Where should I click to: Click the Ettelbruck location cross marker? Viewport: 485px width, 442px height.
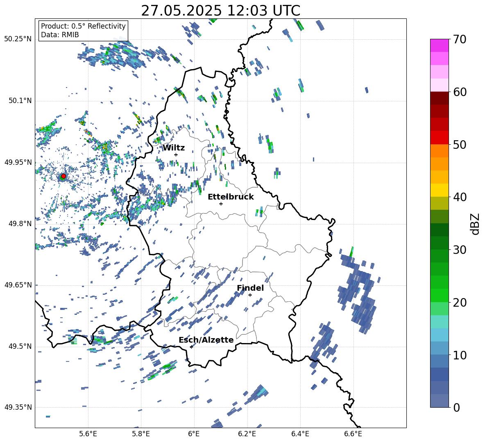coord(221,204)
